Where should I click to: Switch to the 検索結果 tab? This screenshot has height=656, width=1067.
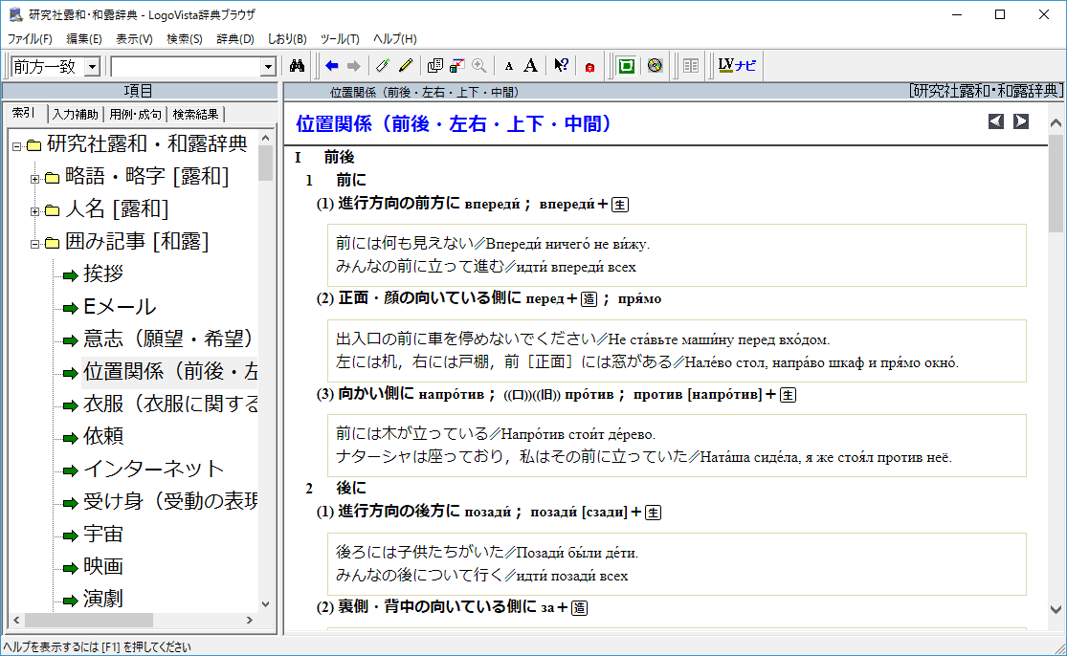point(195,115)
